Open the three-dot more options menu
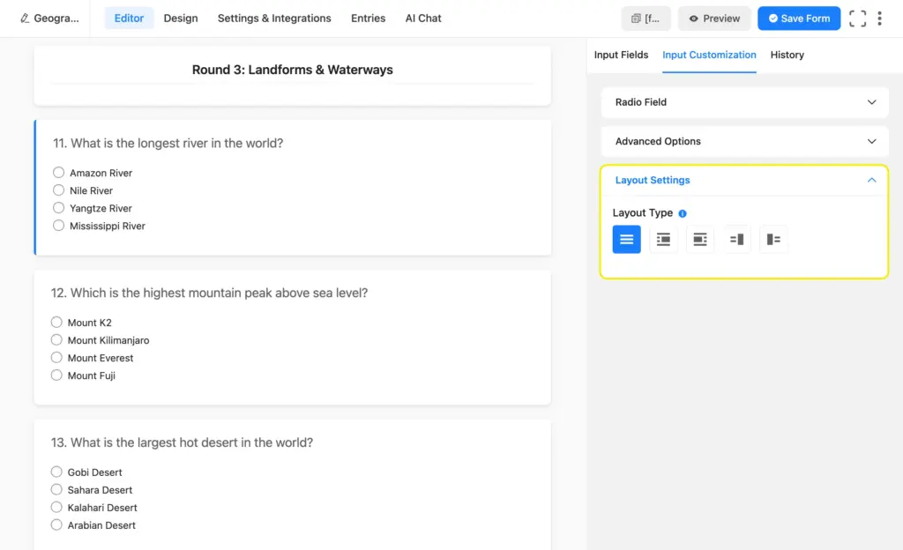 pyautogui.click(x=879, y=19)
